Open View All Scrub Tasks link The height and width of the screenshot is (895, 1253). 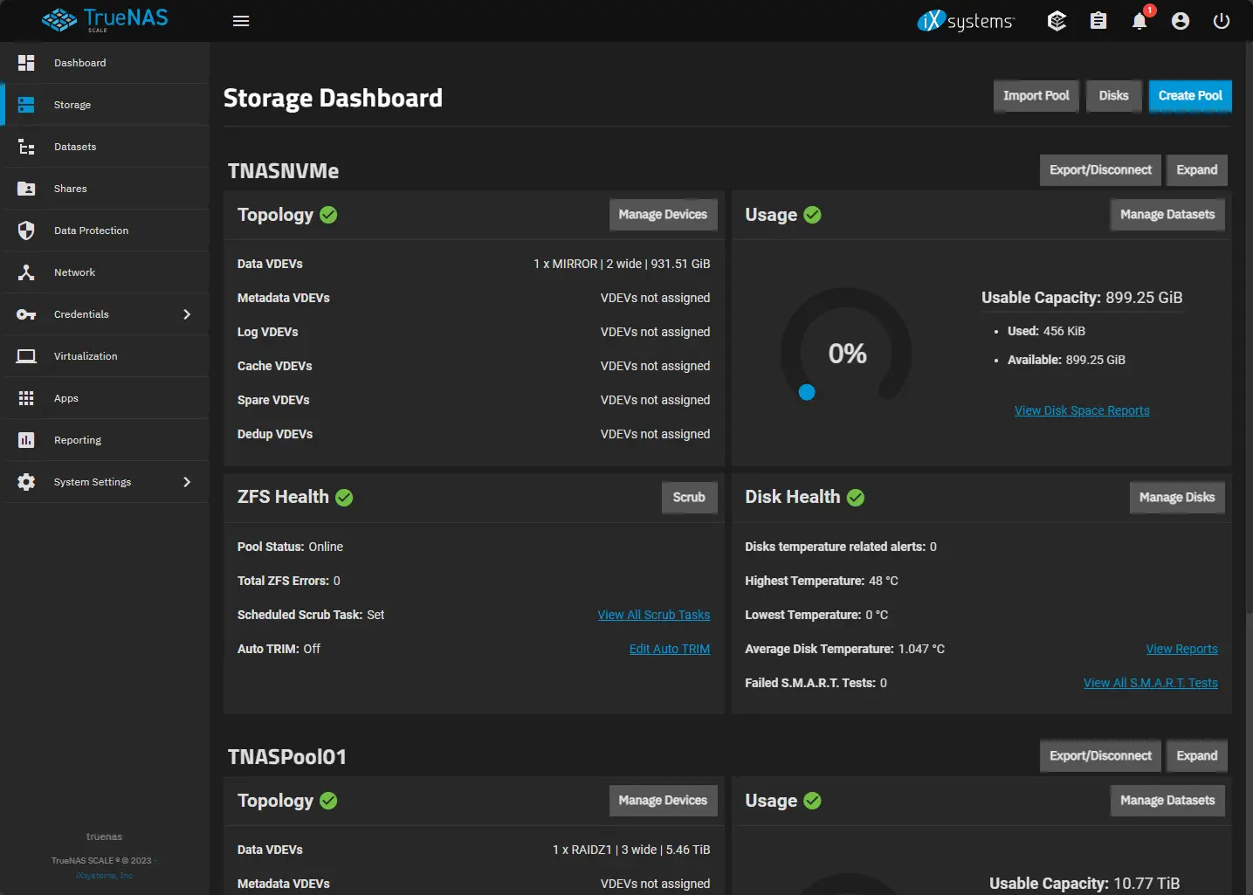(654, 615)
